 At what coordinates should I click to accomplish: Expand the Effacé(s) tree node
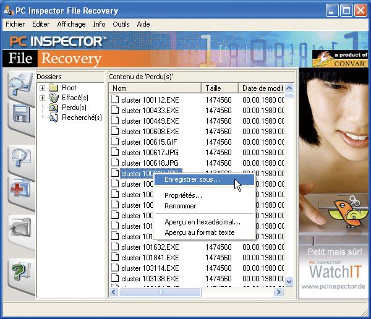coord(42,98)
